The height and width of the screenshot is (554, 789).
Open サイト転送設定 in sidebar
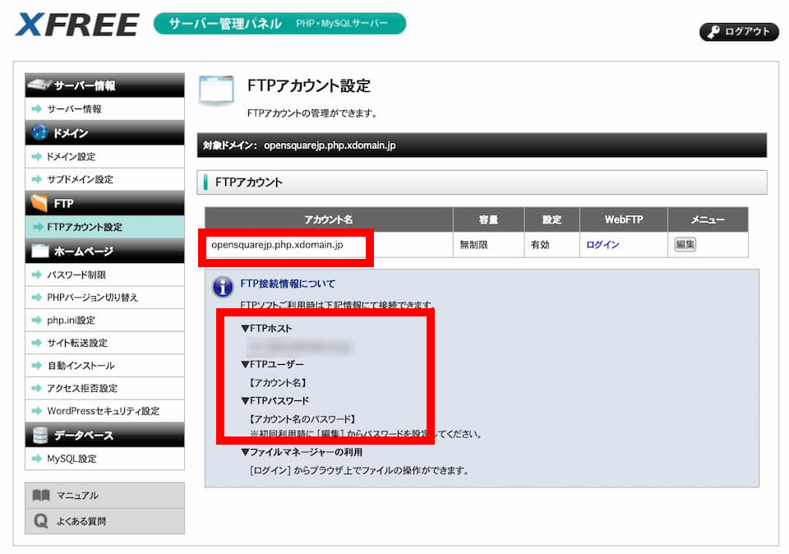click(x=76, y=343)
